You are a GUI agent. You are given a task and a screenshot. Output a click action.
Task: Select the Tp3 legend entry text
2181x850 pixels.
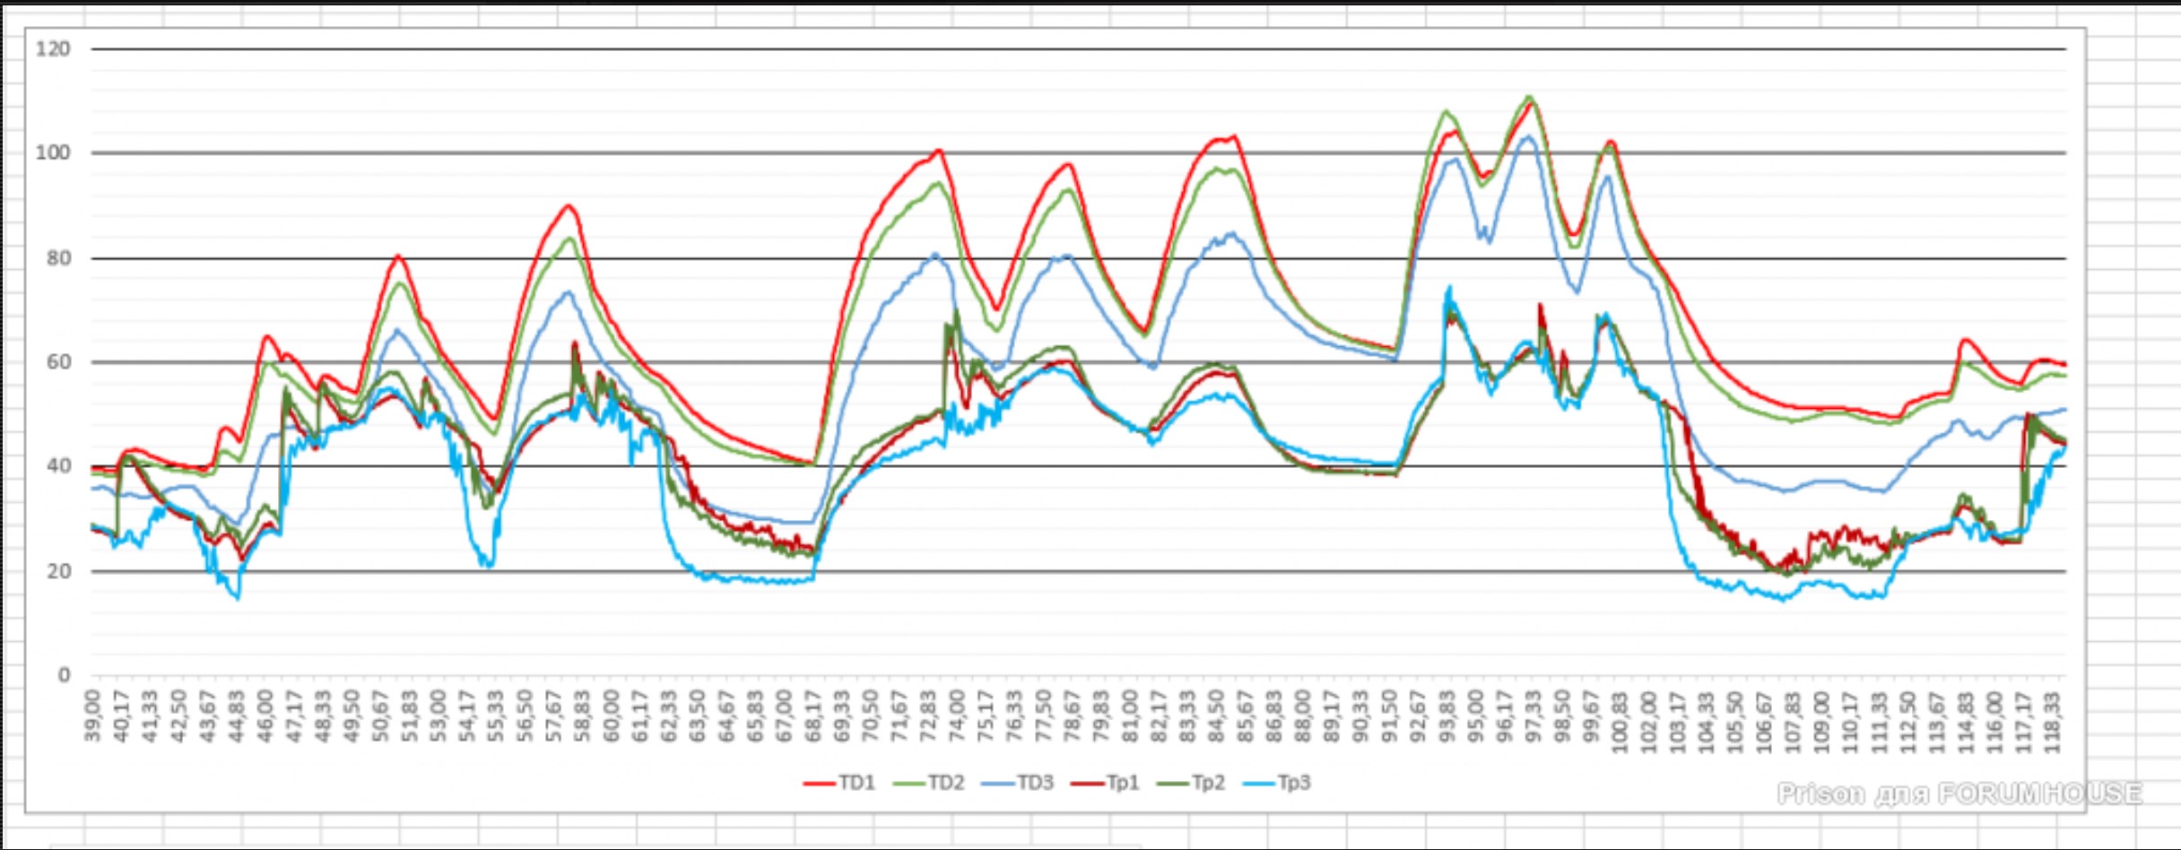pos(1294,783)
